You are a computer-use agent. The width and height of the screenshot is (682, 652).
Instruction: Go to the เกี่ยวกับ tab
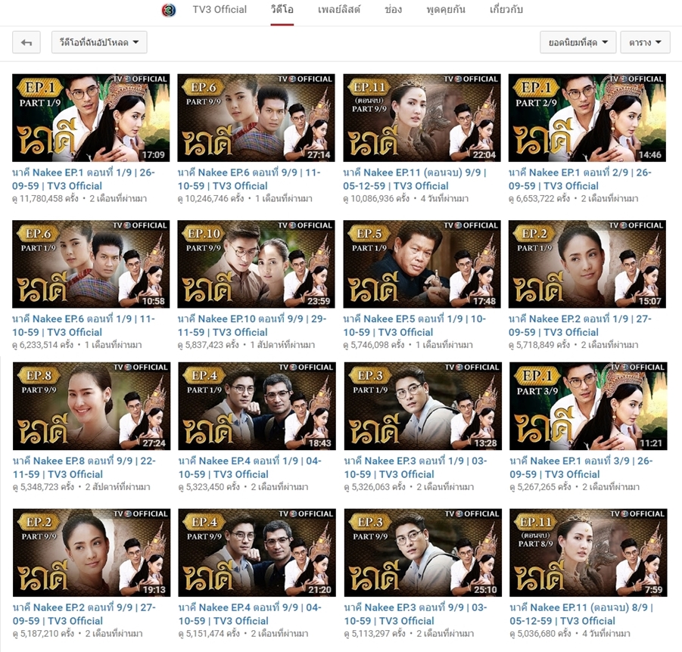point(506,10)
